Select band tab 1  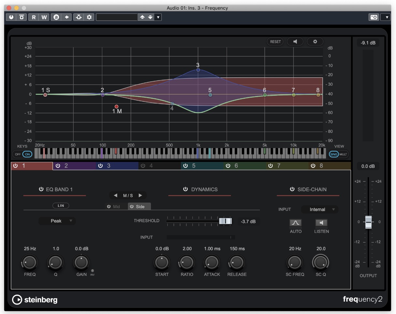pos(32,166)
